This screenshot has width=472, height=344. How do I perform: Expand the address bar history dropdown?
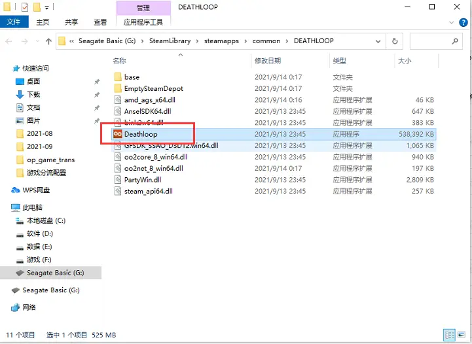378,41
